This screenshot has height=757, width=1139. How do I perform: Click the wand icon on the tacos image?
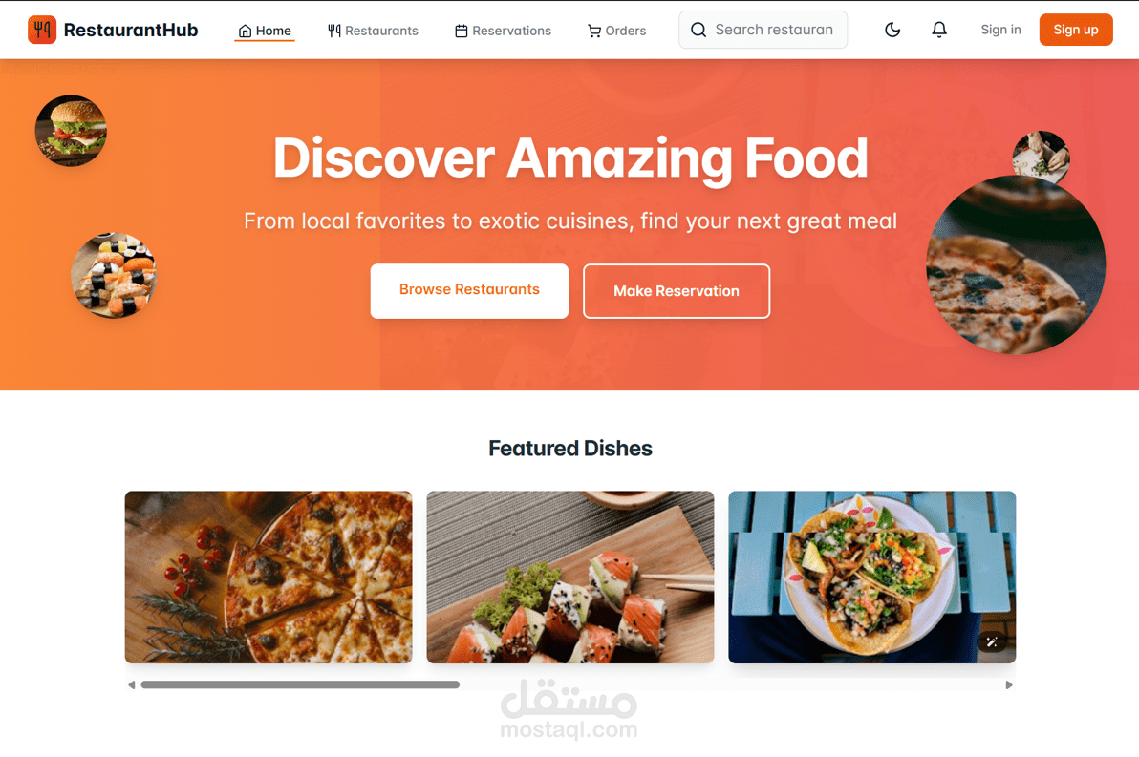pos(992,641)
